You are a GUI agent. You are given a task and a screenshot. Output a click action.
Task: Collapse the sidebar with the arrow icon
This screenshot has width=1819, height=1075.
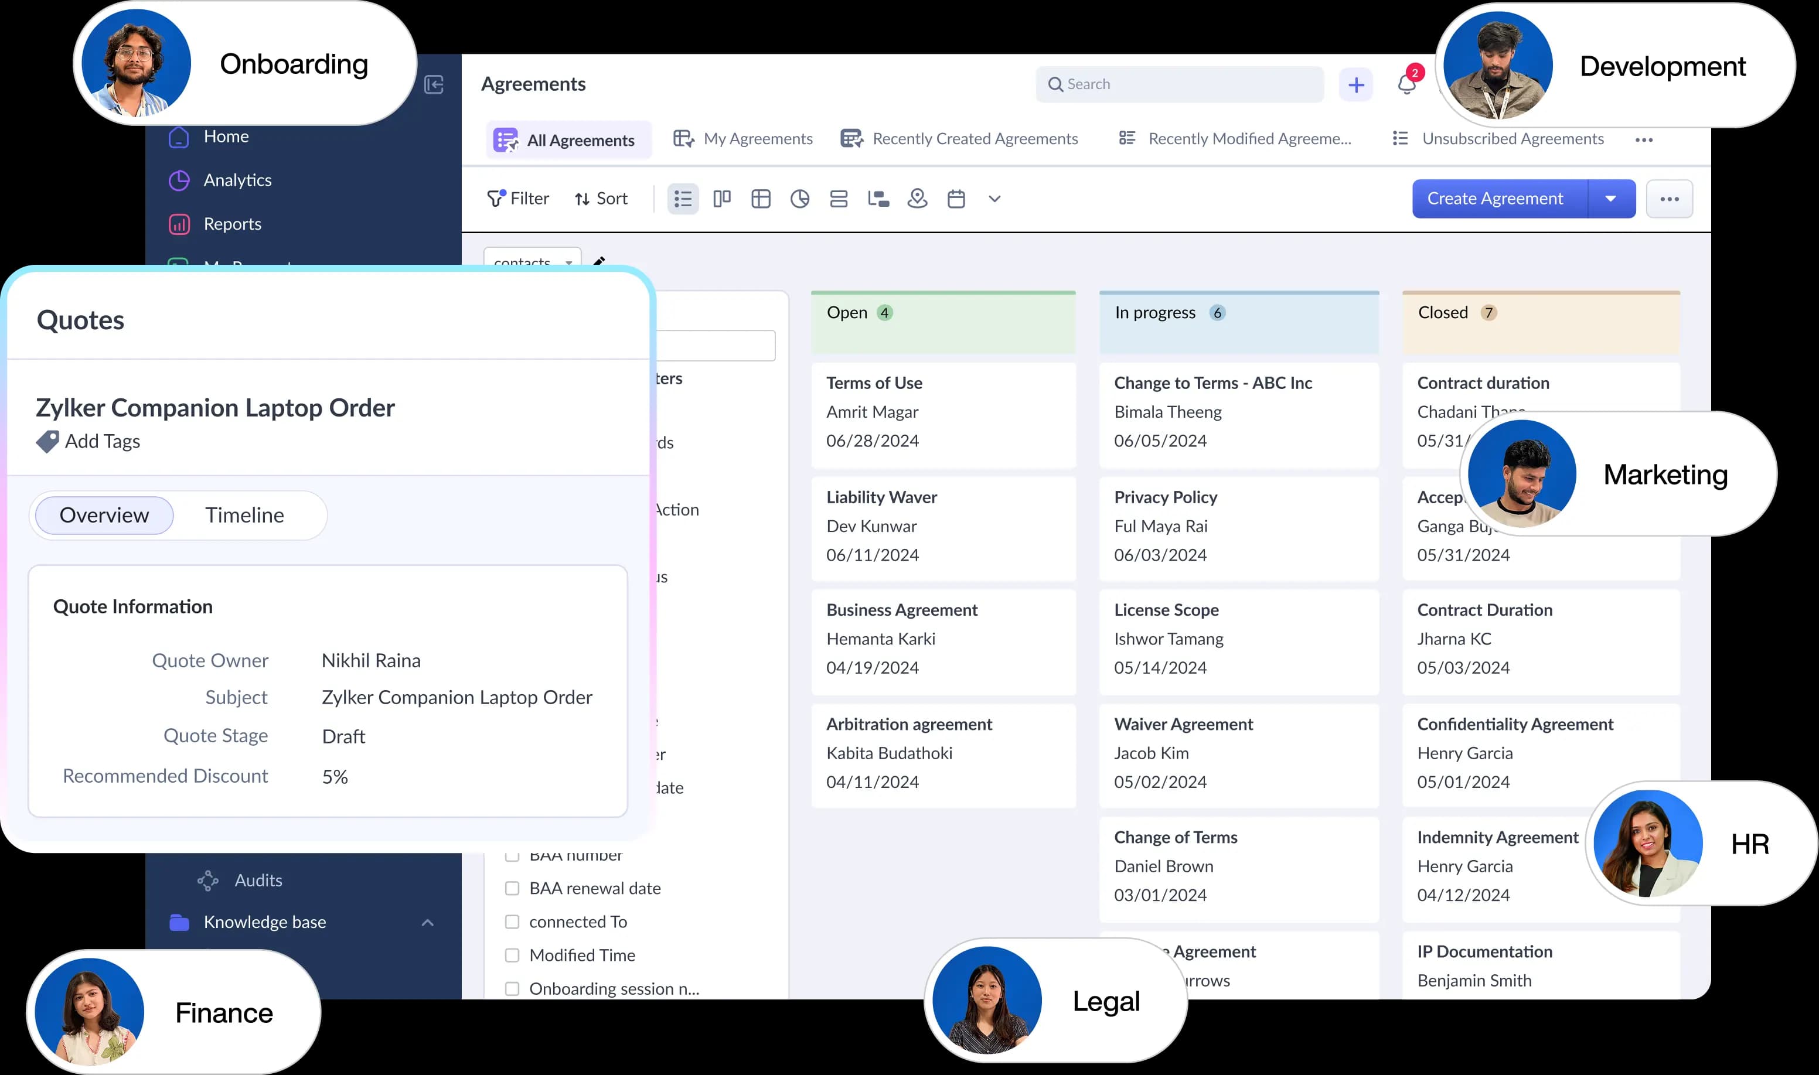pyautogui.click(x=434, y=85)
